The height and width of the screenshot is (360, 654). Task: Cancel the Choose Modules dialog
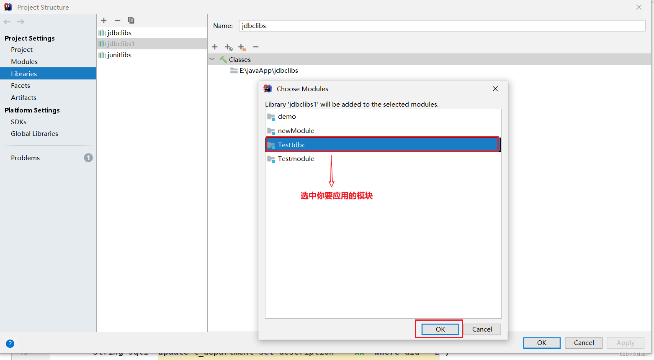click(x=482, y=329)
